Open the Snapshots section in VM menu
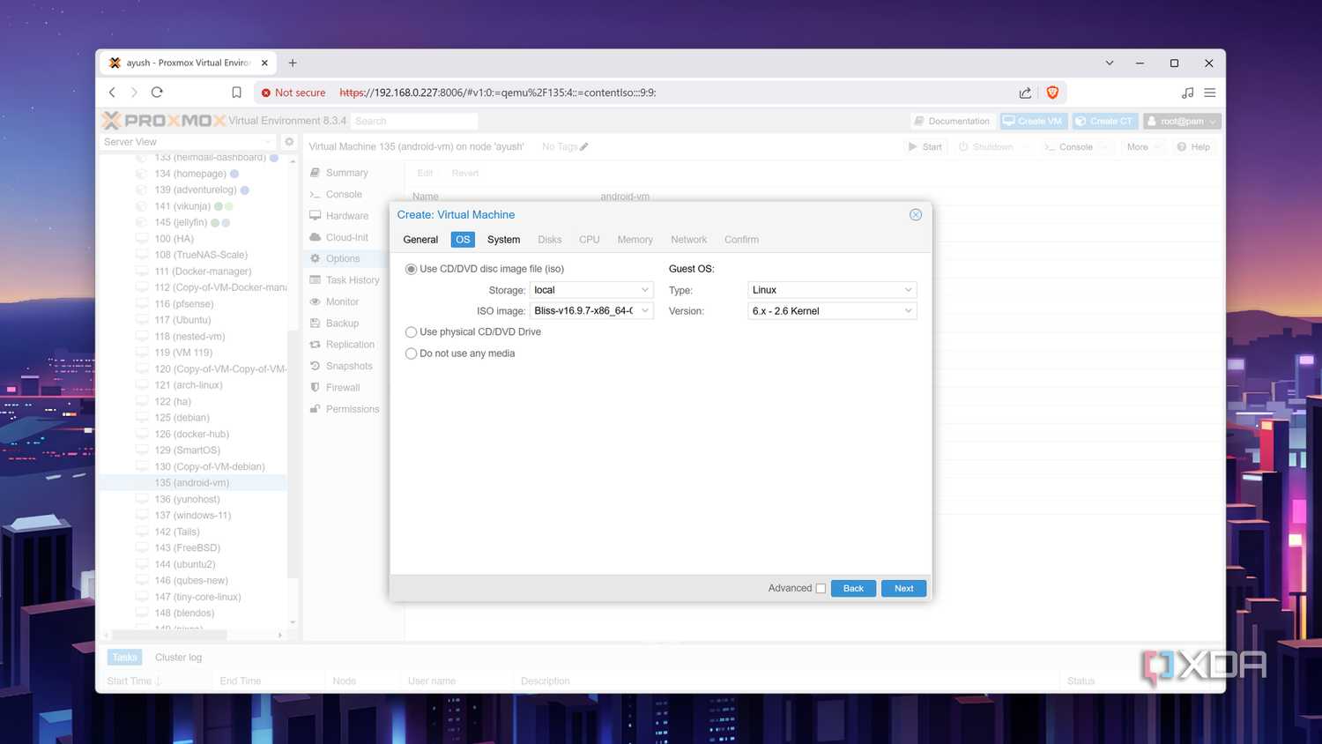The image size is (1322, 744). pyautogui.click(x=349, y=366)
